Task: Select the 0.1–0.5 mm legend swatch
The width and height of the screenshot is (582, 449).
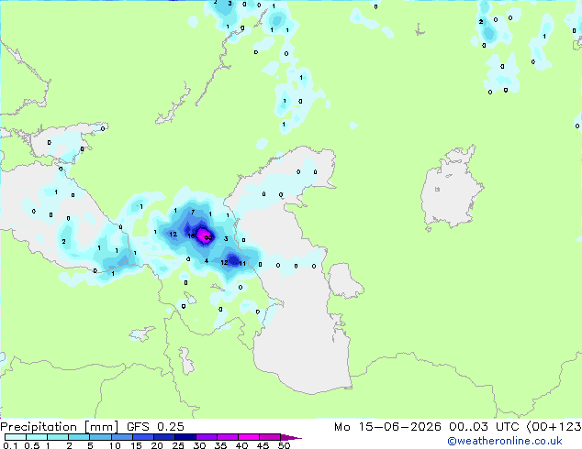Action: coord(16,437)
